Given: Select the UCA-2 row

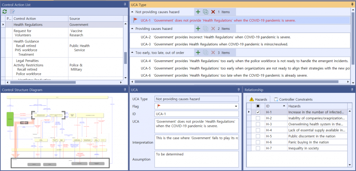Looking at the screenshot, I should tap(240, 37).
